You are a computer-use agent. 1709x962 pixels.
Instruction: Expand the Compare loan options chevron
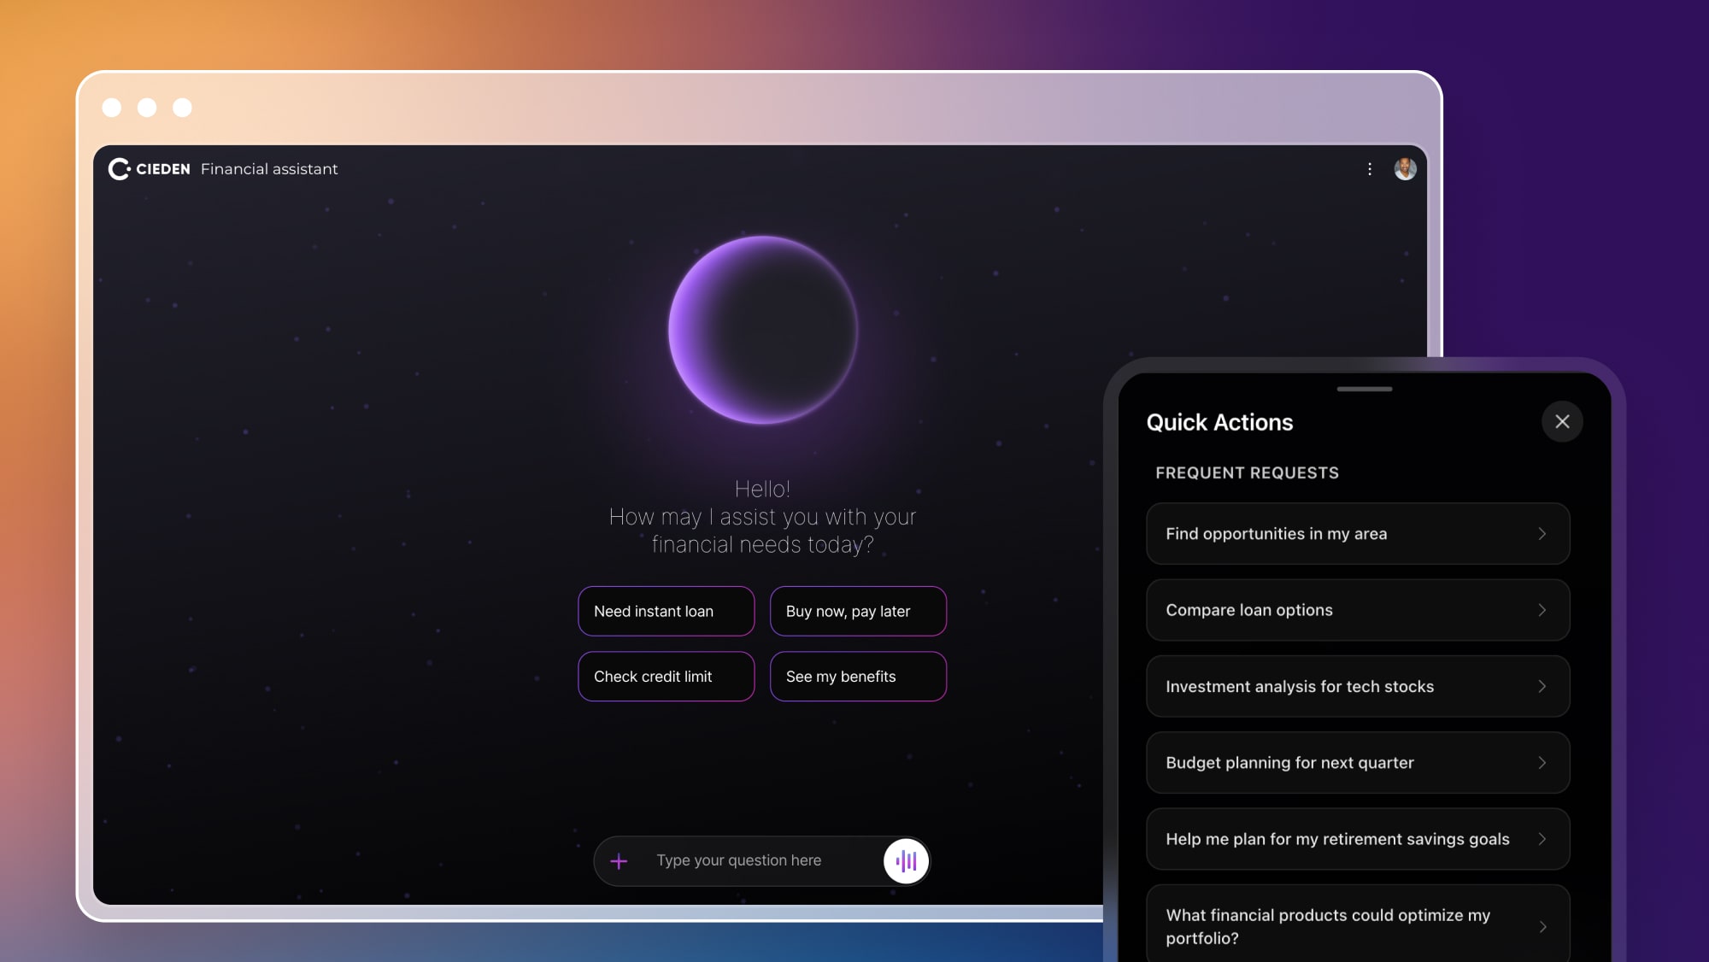pyautogui.click(x=1542, y=610)
